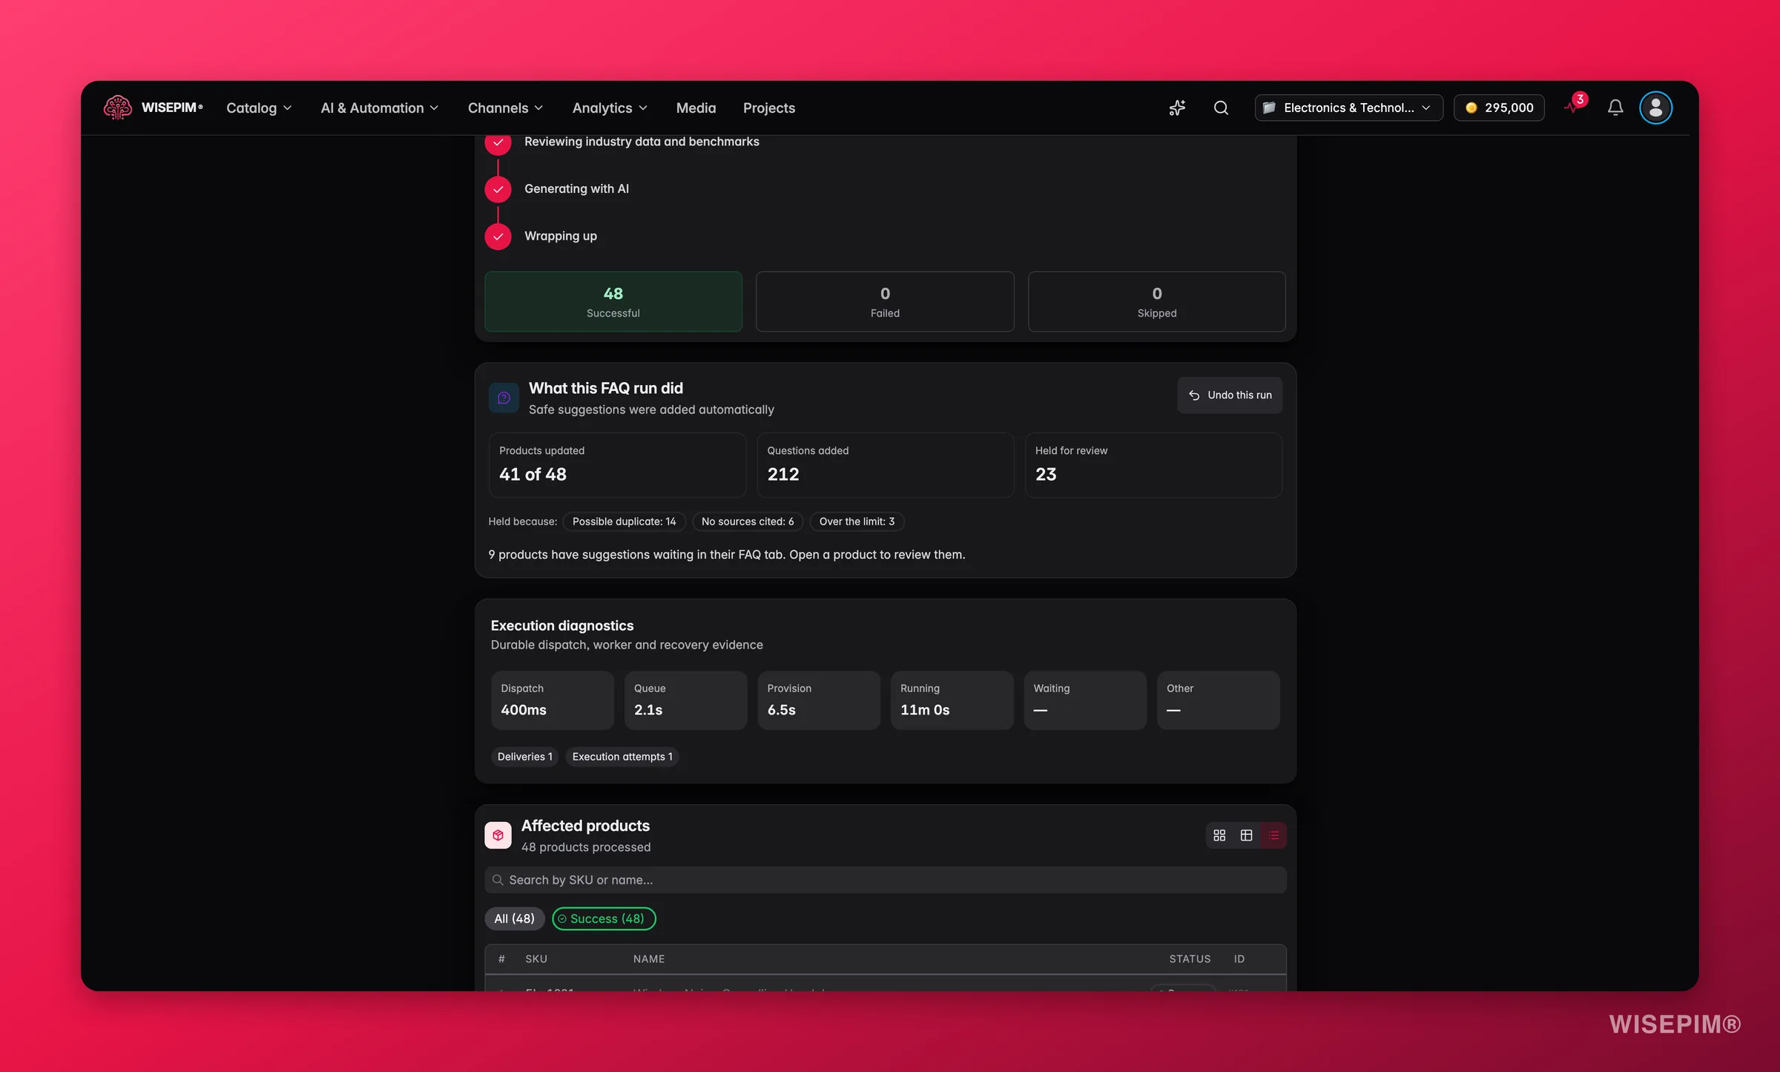Viewport: 1780px width, 1072px height.
Task: Expand the AI & Automation menu
Action: coord(380,108)
